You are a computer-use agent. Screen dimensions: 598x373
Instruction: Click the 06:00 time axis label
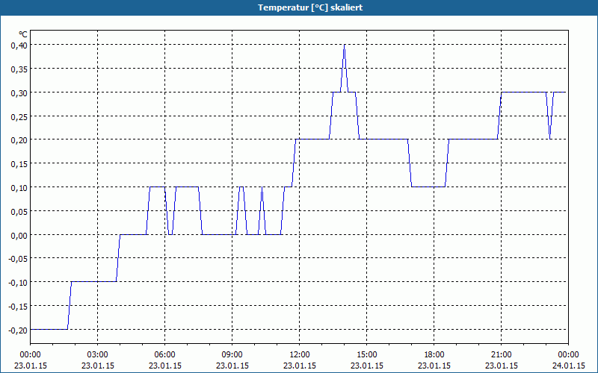click(x=164, y=355)
